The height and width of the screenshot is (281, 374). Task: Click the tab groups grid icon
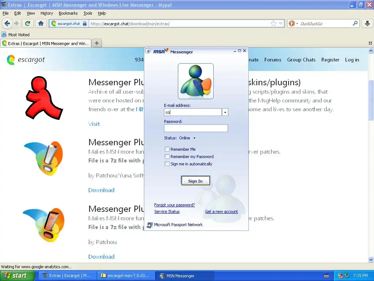(370, 43)
